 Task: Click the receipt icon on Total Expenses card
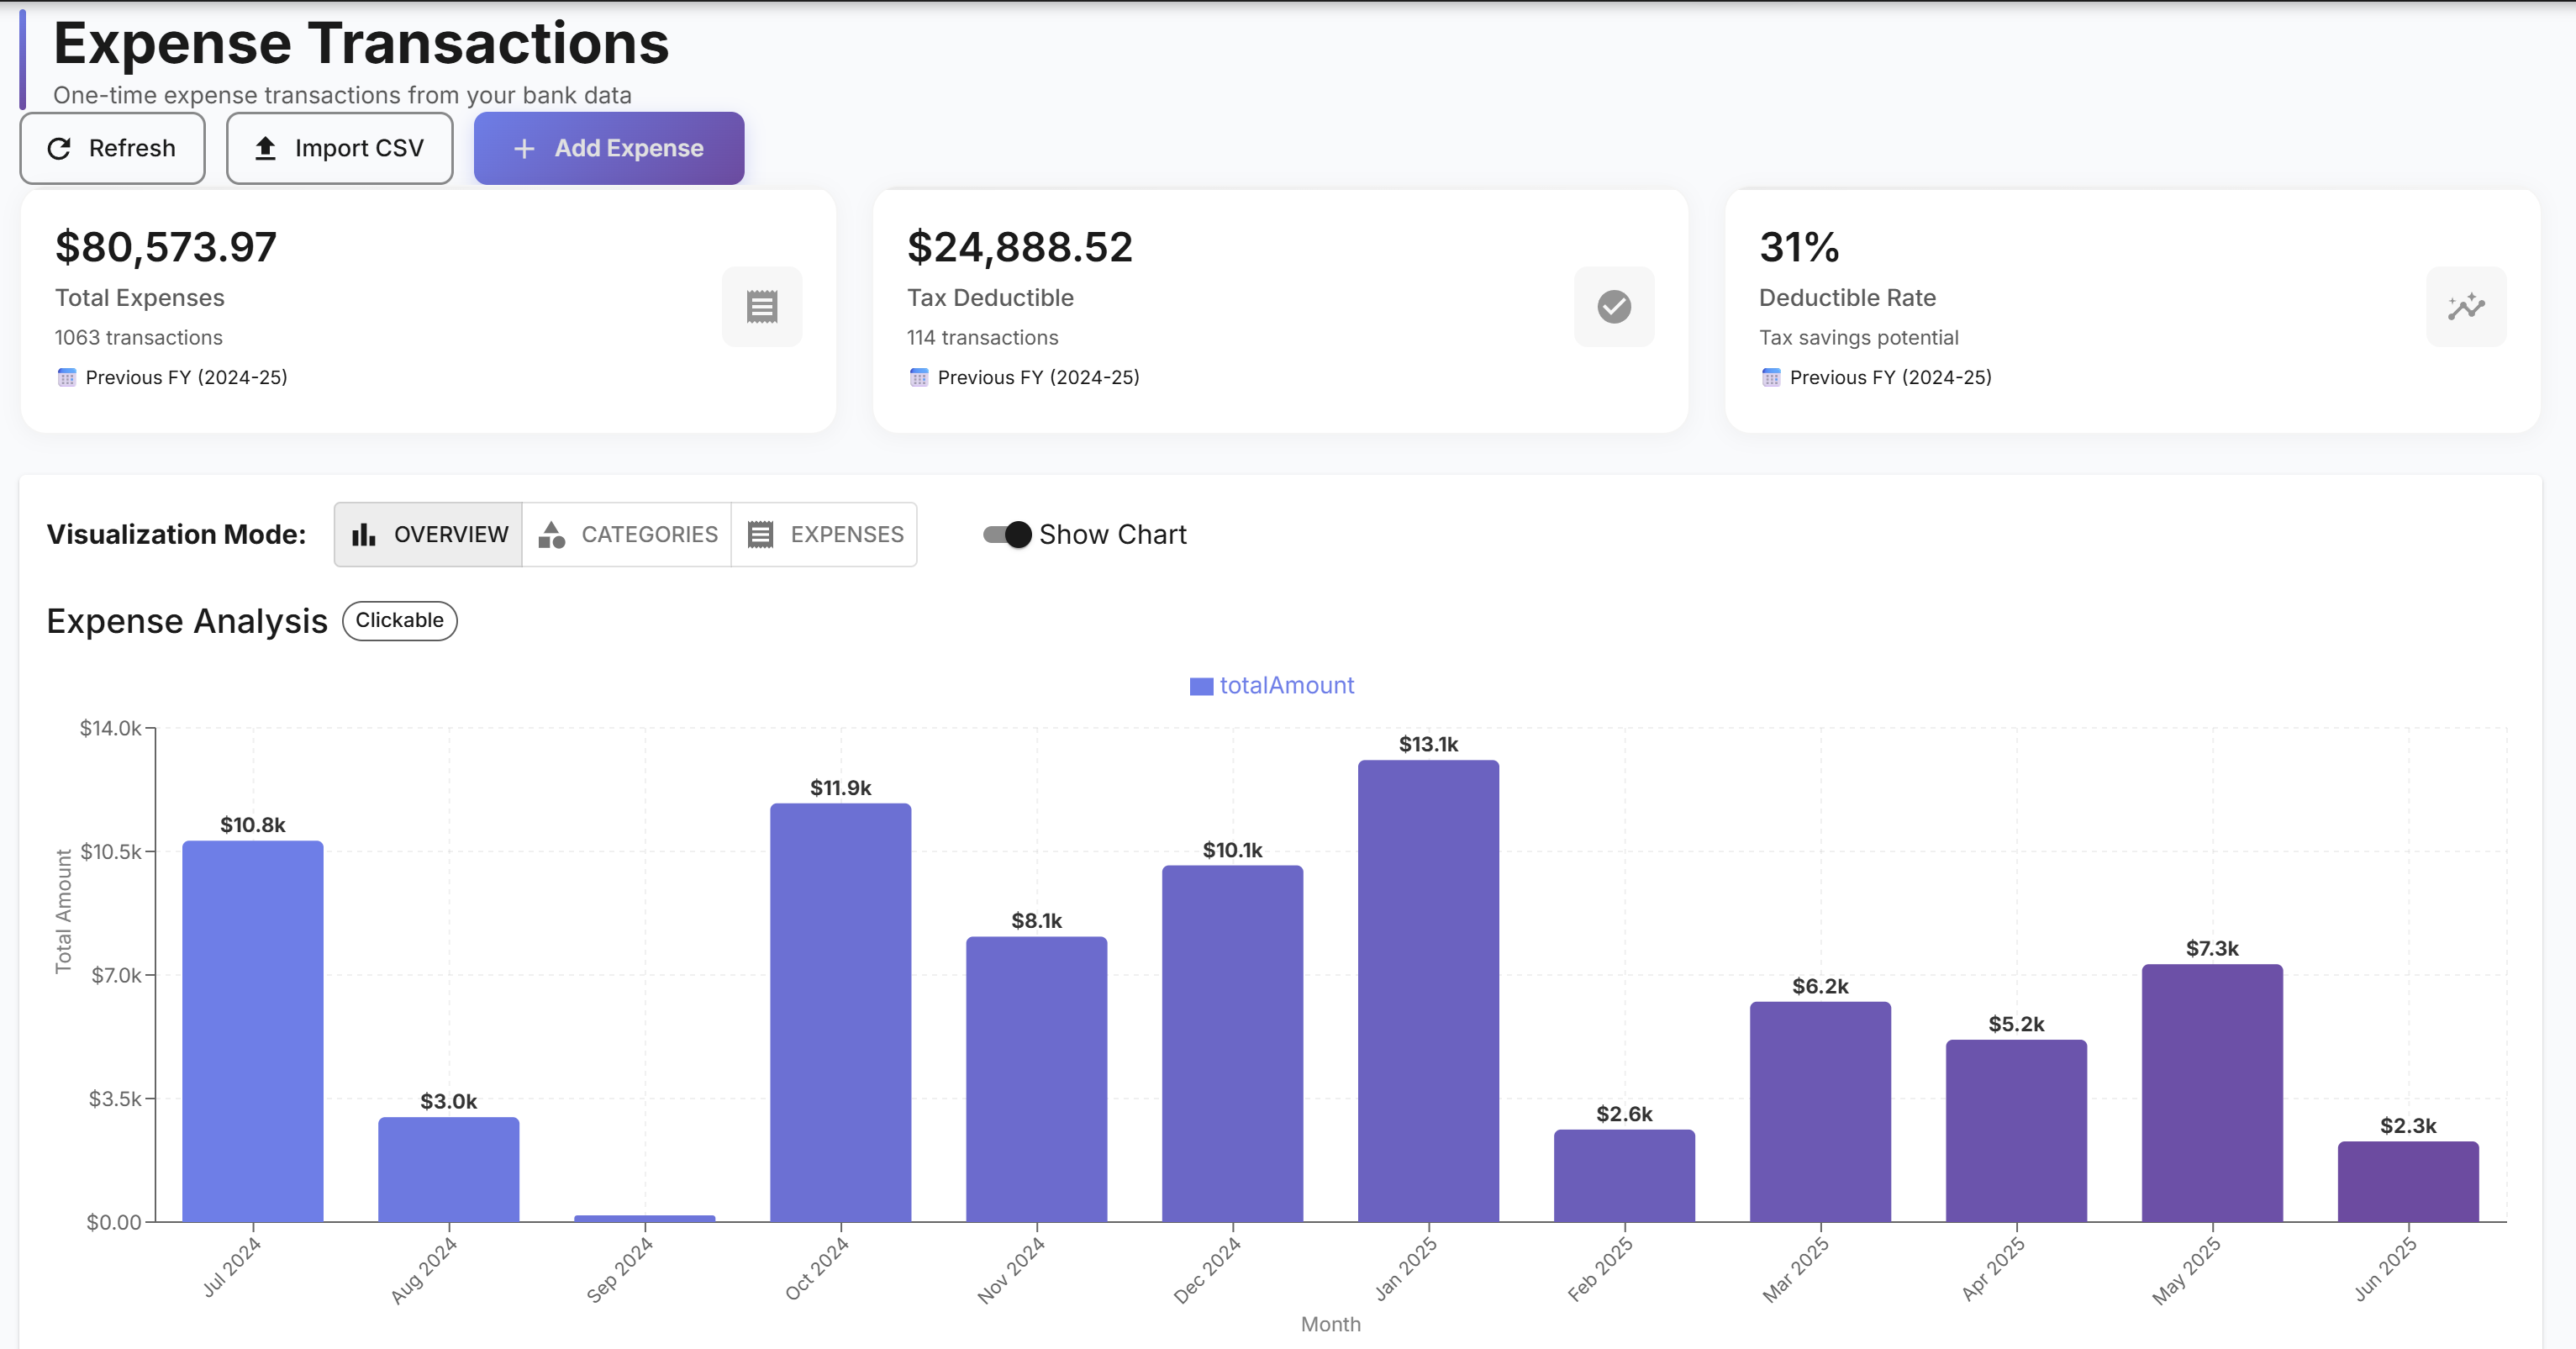762,306
